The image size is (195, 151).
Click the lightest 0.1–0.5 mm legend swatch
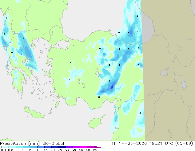[5, 147]
